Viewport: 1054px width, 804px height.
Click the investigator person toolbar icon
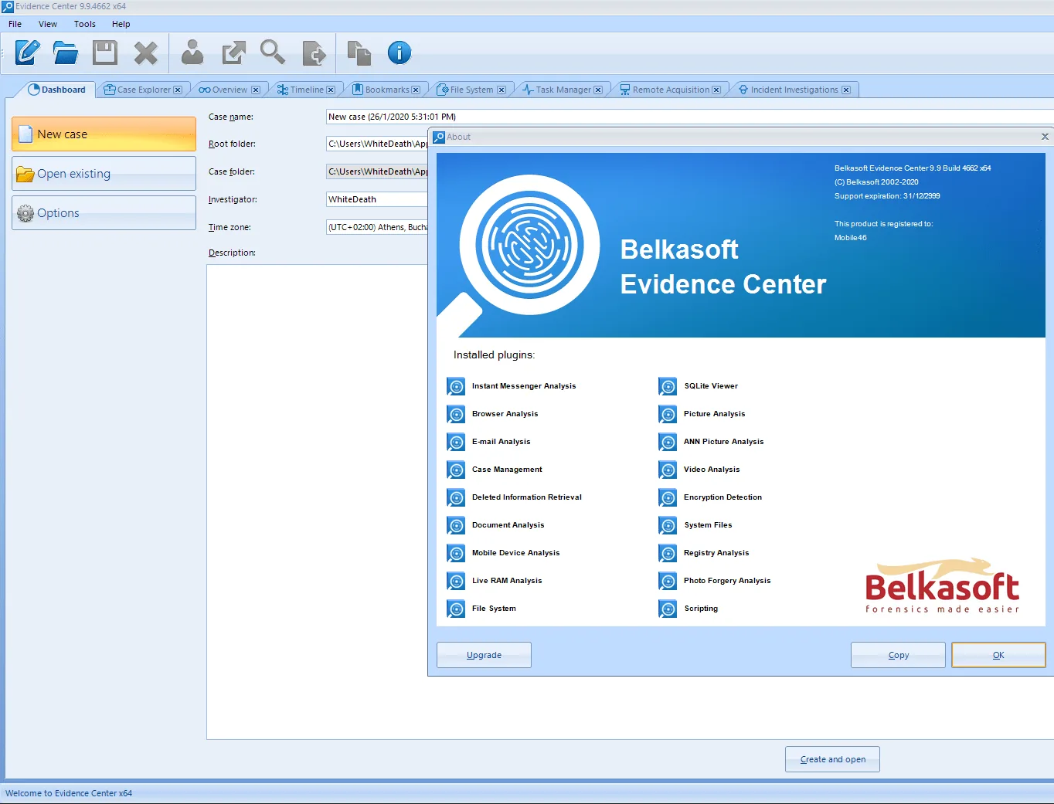click(x=192, y=53)
